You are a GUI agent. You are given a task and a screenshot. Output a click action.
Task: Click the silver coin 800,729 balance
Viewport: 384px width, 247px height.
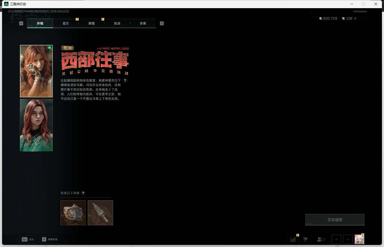tap(328, 19)
